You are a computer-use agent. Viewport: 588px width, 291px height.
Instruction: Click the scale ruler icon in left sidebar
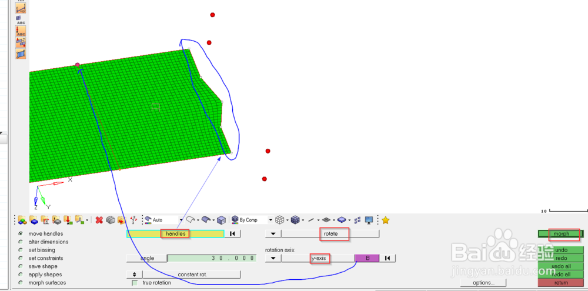[21, 8]
